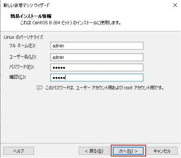Go back with 戻る(B) button
Viewport: 181px width, 158px height.
coord(94,151)
